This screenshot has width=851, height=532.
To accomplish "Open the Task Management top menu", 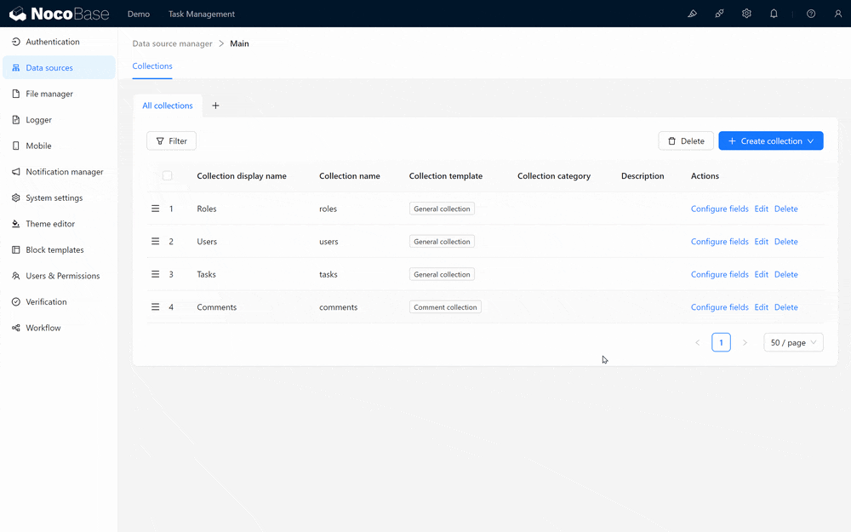I will (x=202, y=14).
